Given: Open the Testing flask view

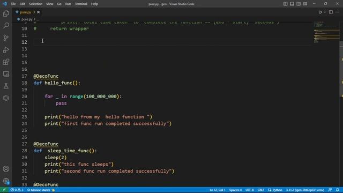Looking at the screenshot, I should tap(6, 86).
